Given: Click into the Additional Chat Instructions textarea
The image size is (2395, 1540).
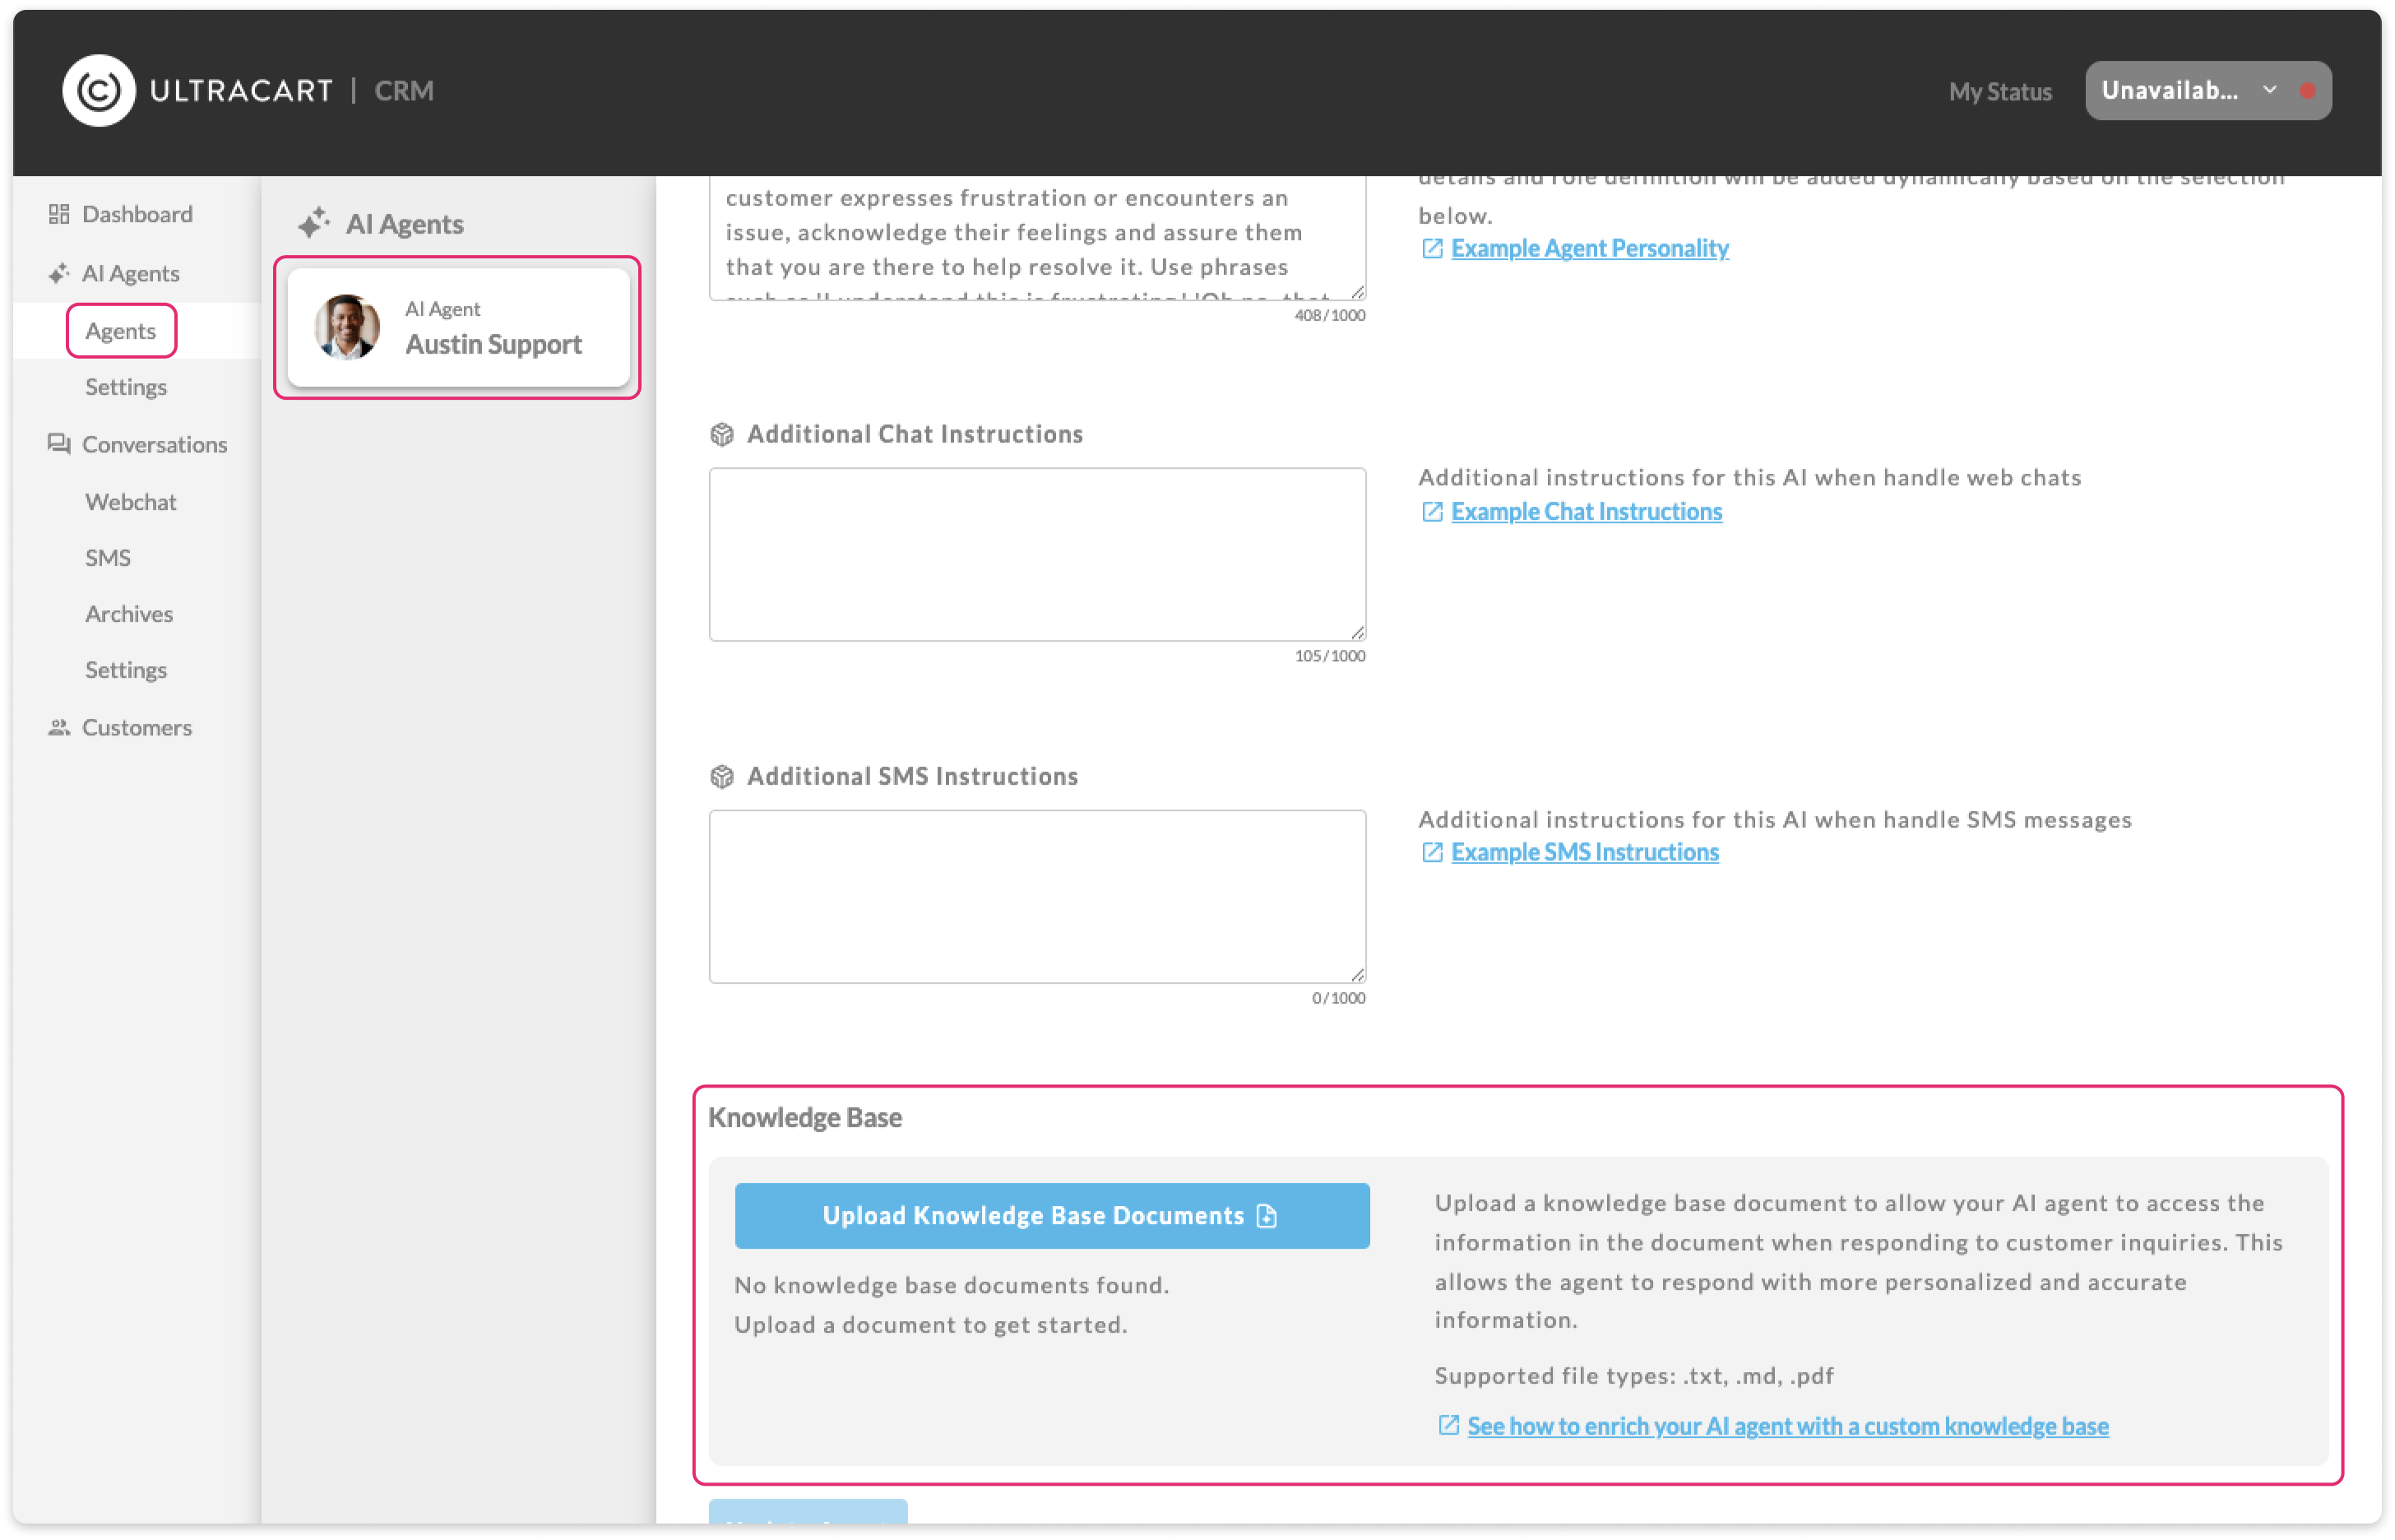Looking at the screenshot, I should (1036, 554).
